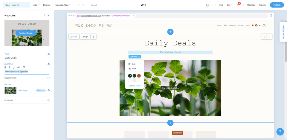Open the notifications bell with red badge
Image resolution: width=287 pixels, height=140 pixels.
238,5
